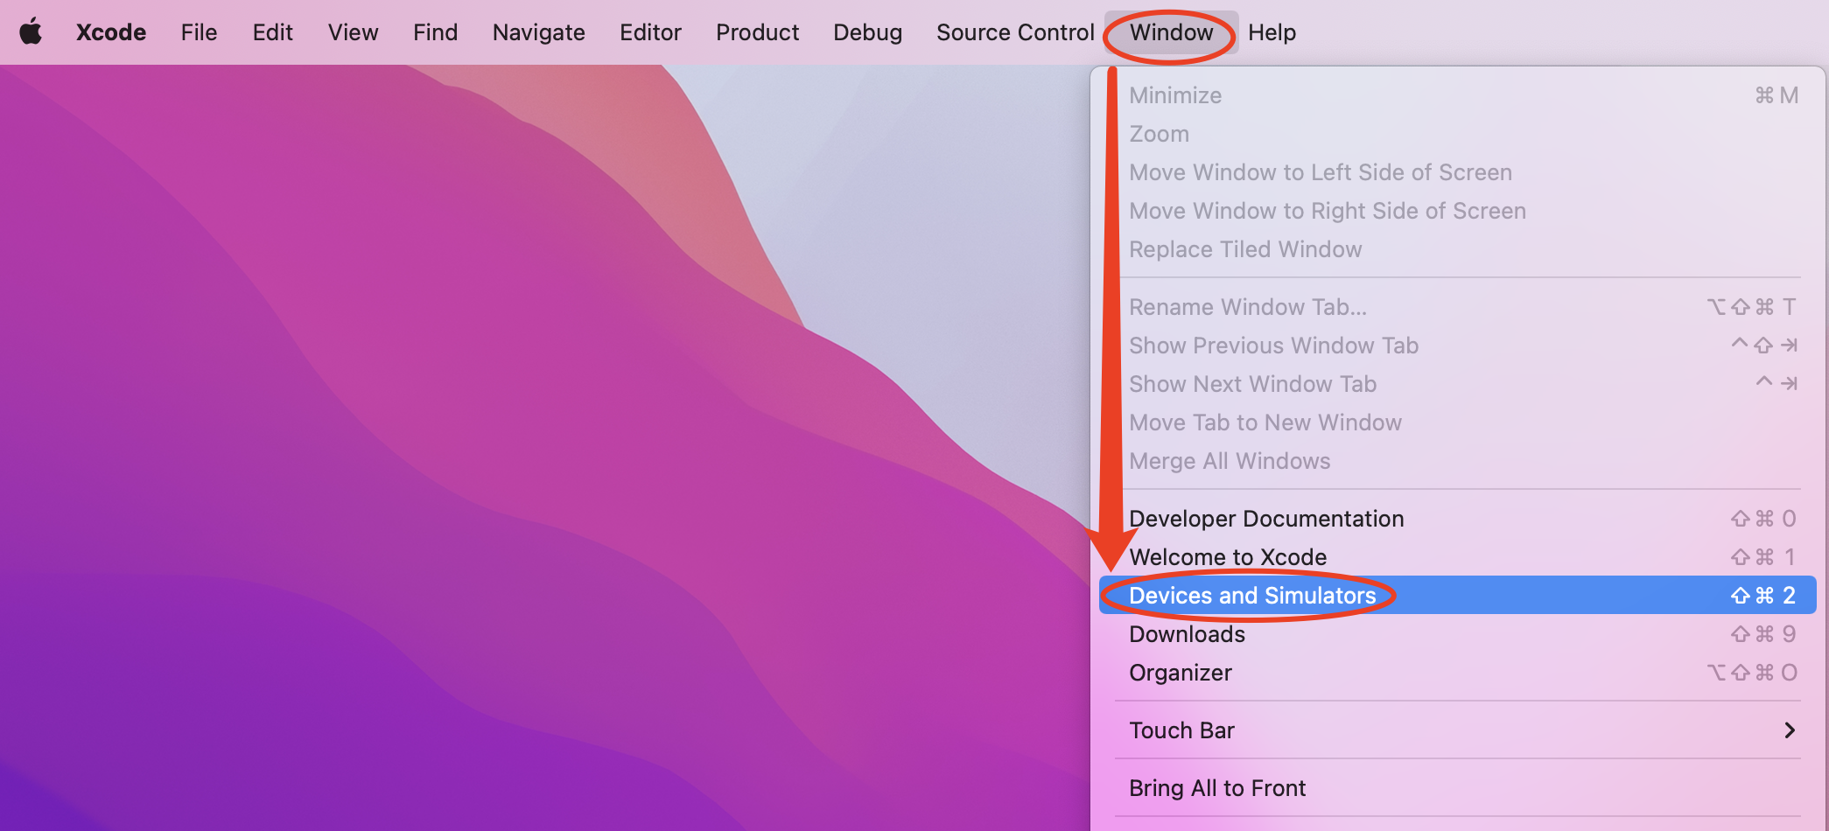Image resolution: width=1829 pixels, height=831 pixels.
Task: Open the Product menu
Action: 757,32
